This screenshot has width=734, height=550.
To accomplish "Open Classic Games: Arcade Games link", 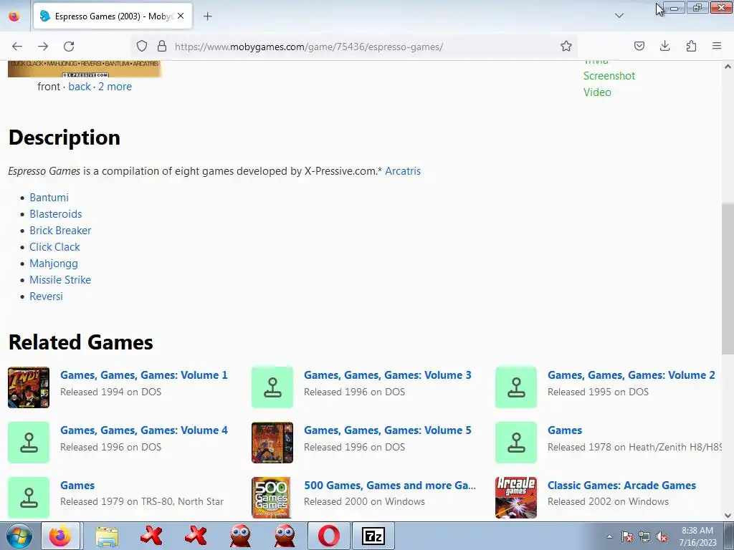I will click(621, 486).
